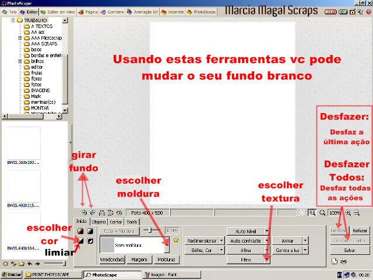
Task: Open the Brilho, Cor dropdown arrow
Action: (x=221, y=250)
